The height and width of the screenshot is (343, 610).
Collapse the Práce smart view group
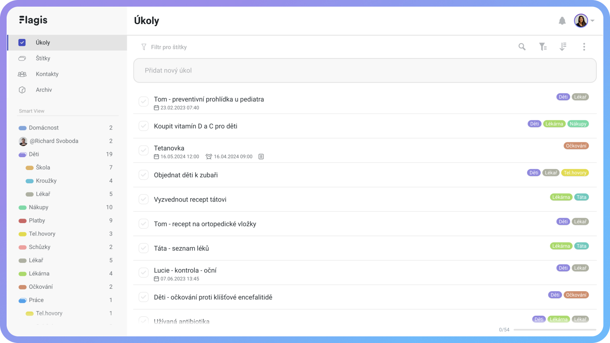pos(23,300)
